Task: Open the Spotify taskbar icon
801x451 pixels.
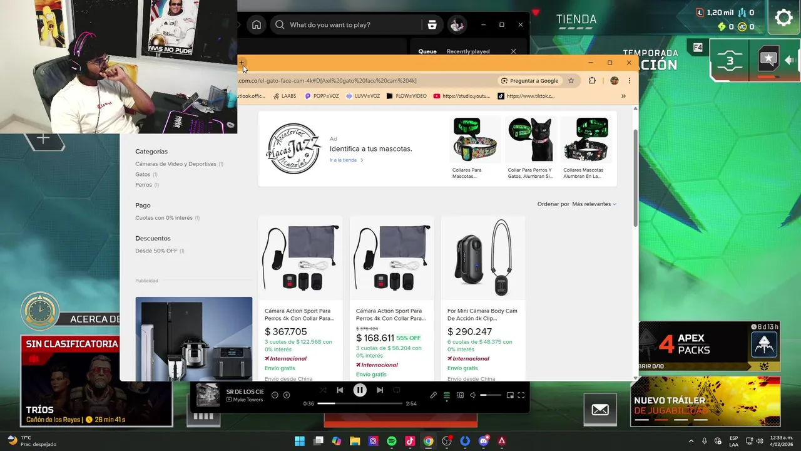Action: 392,441
